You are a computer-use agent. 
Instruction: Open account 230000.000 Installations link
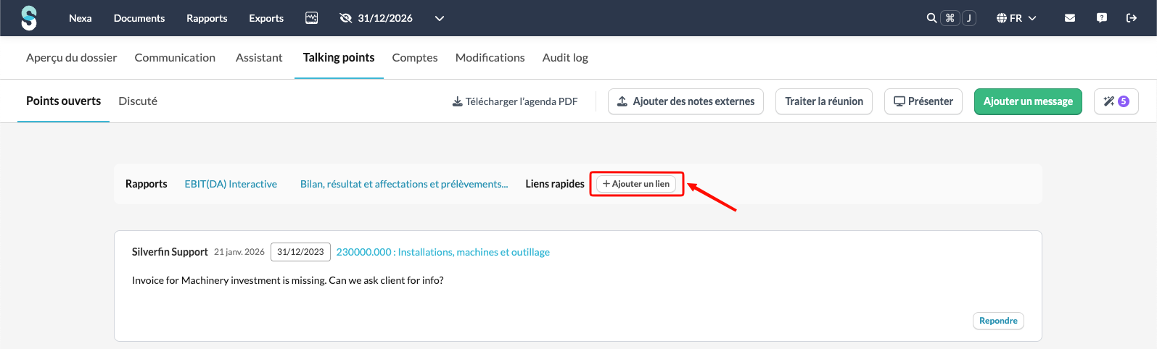(443, 252)
